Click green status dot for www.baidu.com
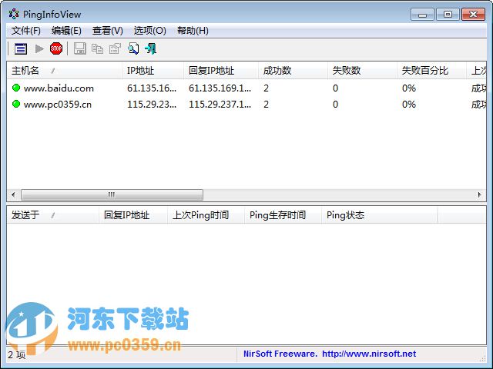 pyautogui.click(x=16, y=88)
